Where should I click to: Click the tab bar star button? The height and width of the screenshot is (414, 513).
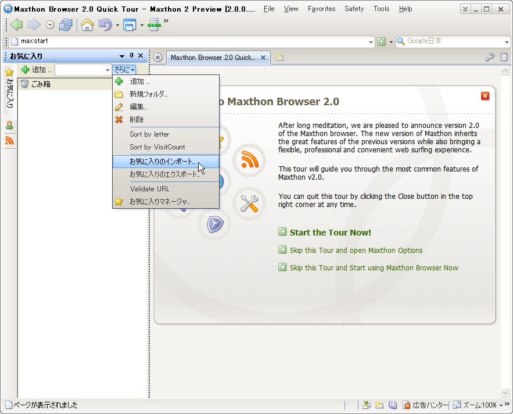pos(157,58)
